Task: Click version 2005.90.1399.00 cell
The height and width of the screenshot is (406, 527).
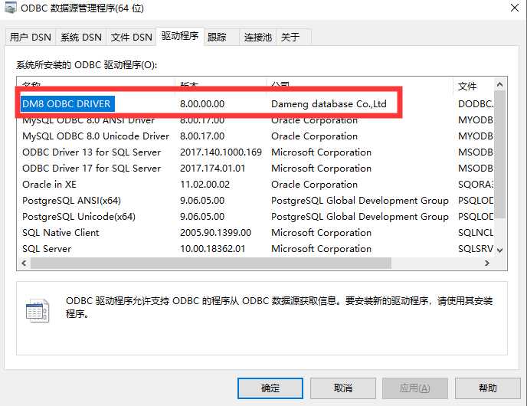Action: point(215,233)
